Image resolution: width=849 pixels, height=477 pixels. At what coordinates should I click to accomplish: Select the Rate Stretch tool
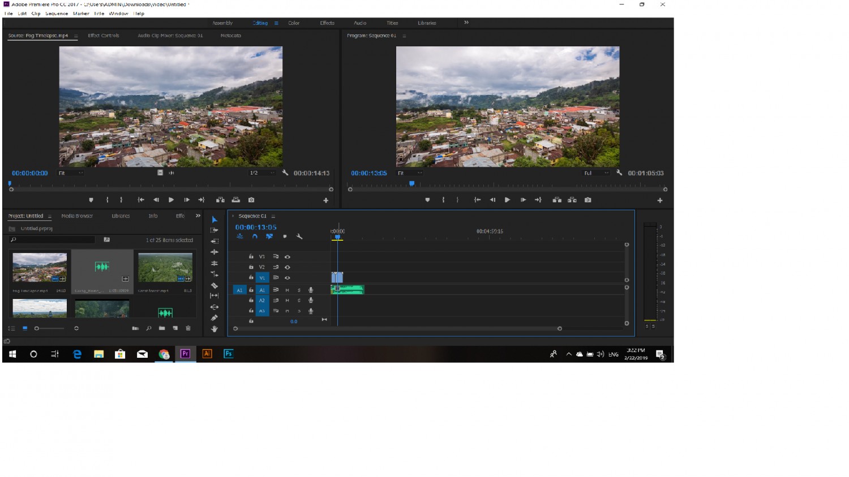pyautogui.click(x=215, y=274)
